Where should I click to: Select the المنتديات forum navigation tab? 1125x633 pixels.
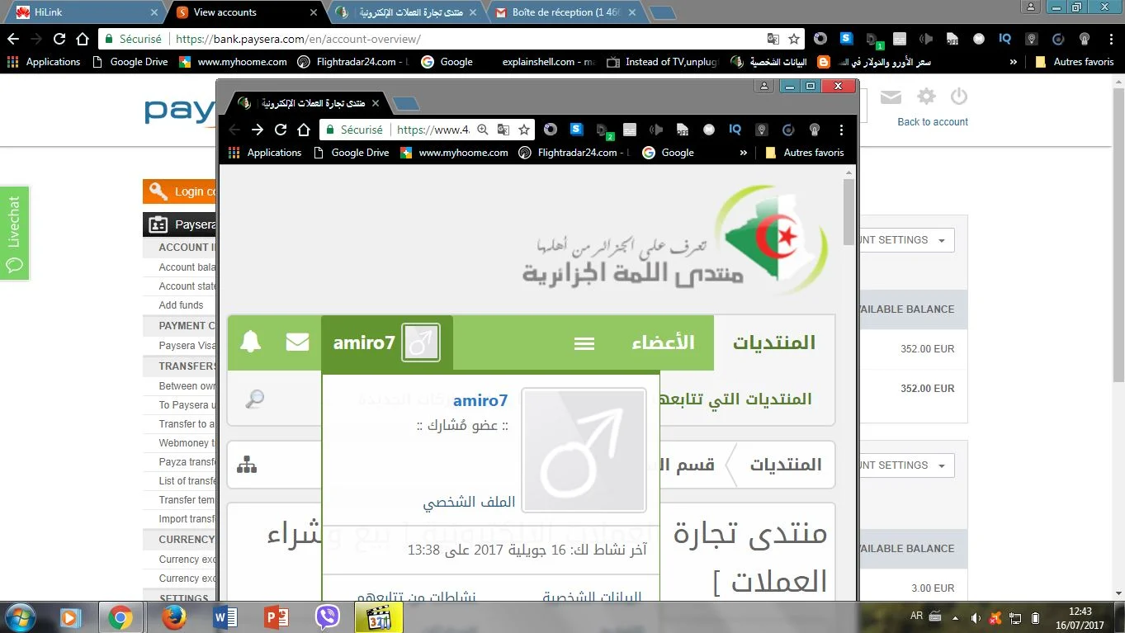pos(773,342)
